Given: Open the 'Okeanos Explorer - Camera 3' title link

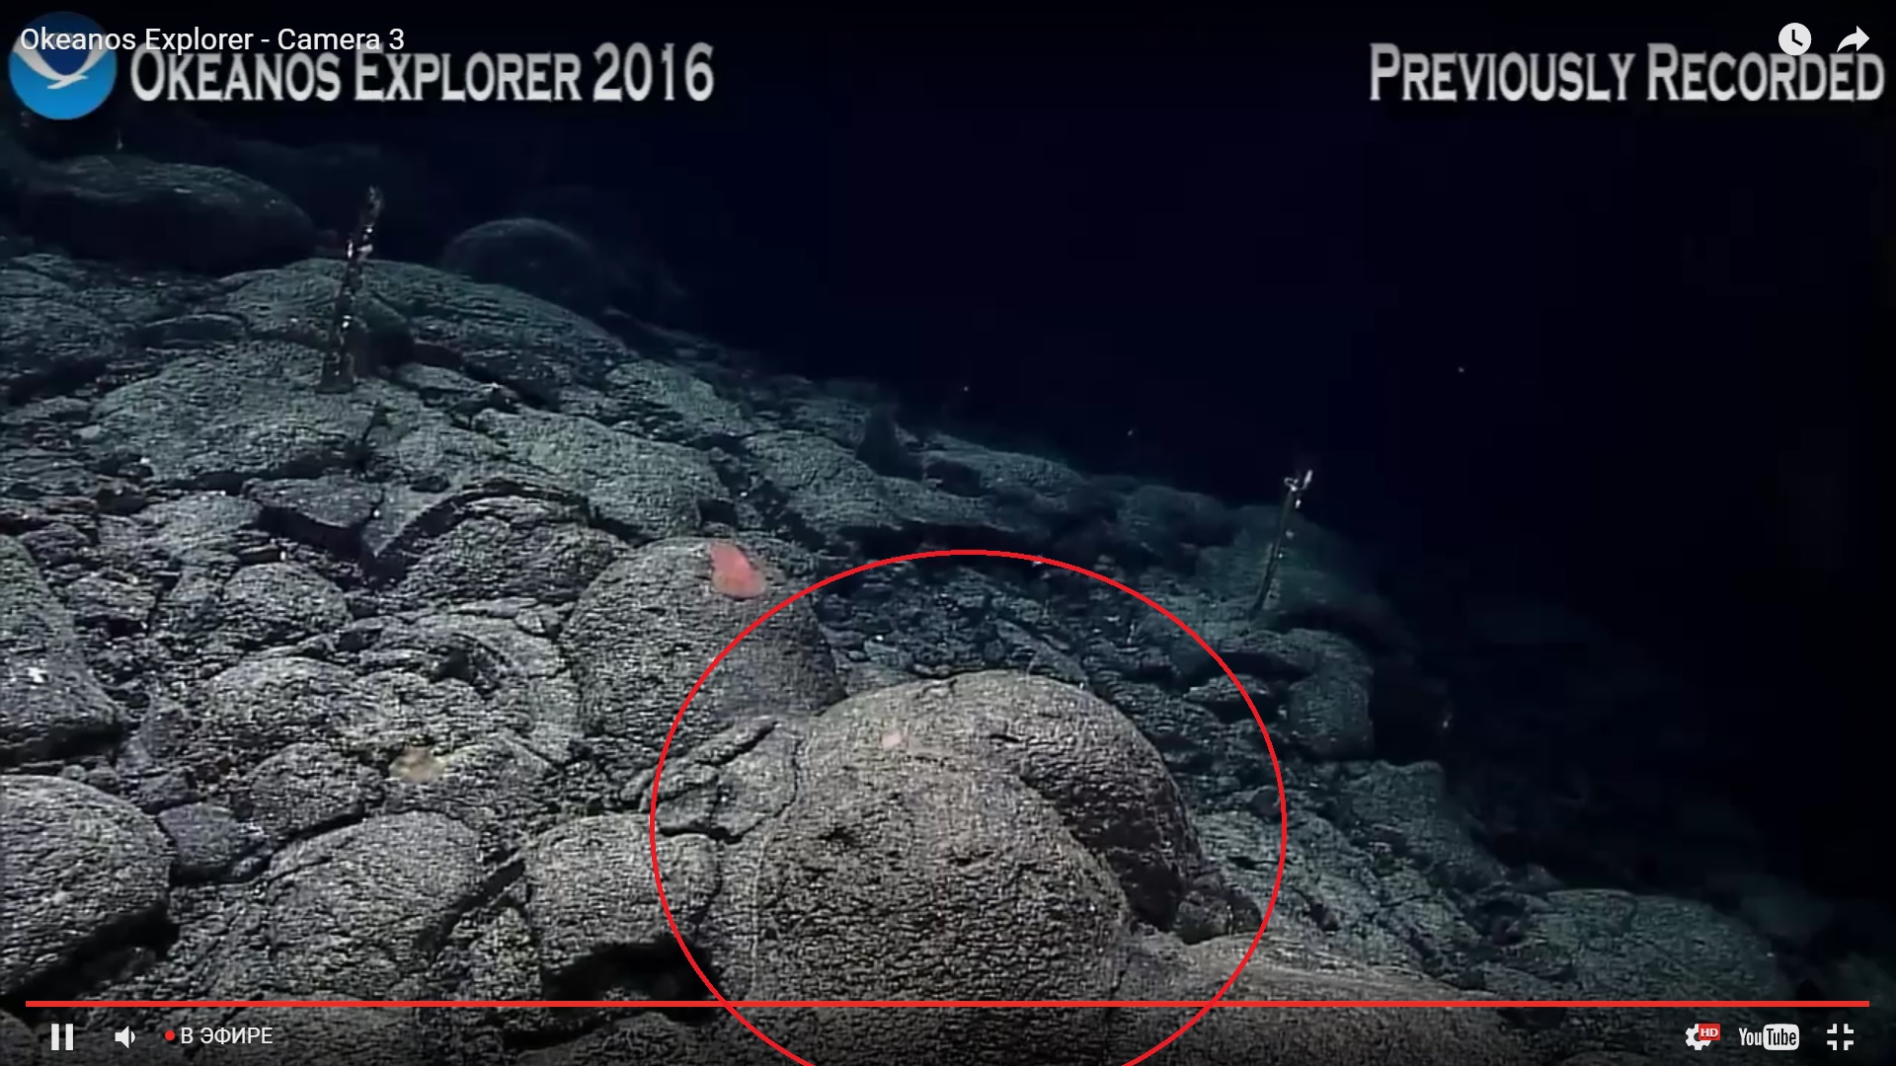Looking at the screenshot, I should coord(211,39).
